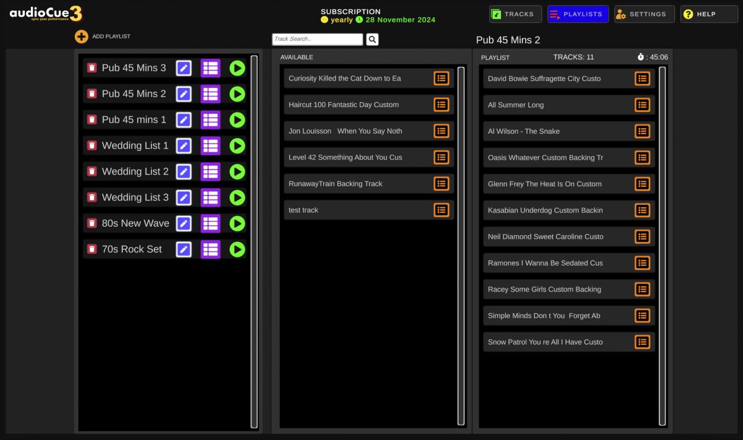Open options for "test track" in Available list
743x440 pixels.
click(441, 210)
